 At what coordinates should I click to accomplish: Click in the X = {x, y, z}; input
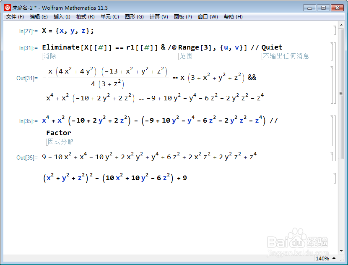click(68, 31)
